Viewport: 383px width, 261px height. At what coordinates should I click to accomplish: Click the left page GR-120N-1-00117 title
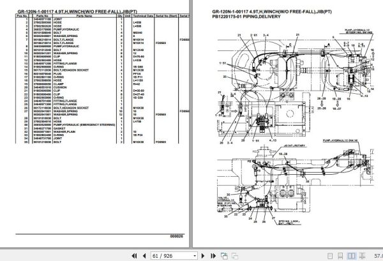77,11
